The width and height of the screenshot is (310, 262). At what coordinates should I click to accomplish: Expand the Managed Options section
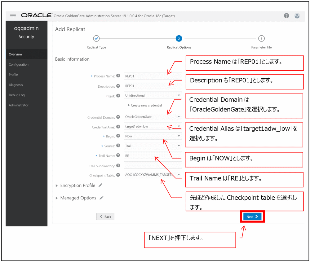click(x=57, y=198)
